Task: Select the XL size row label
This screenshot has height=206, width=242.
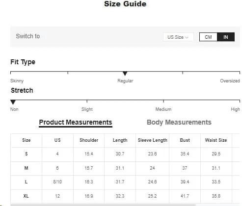Action: [26, 196]
